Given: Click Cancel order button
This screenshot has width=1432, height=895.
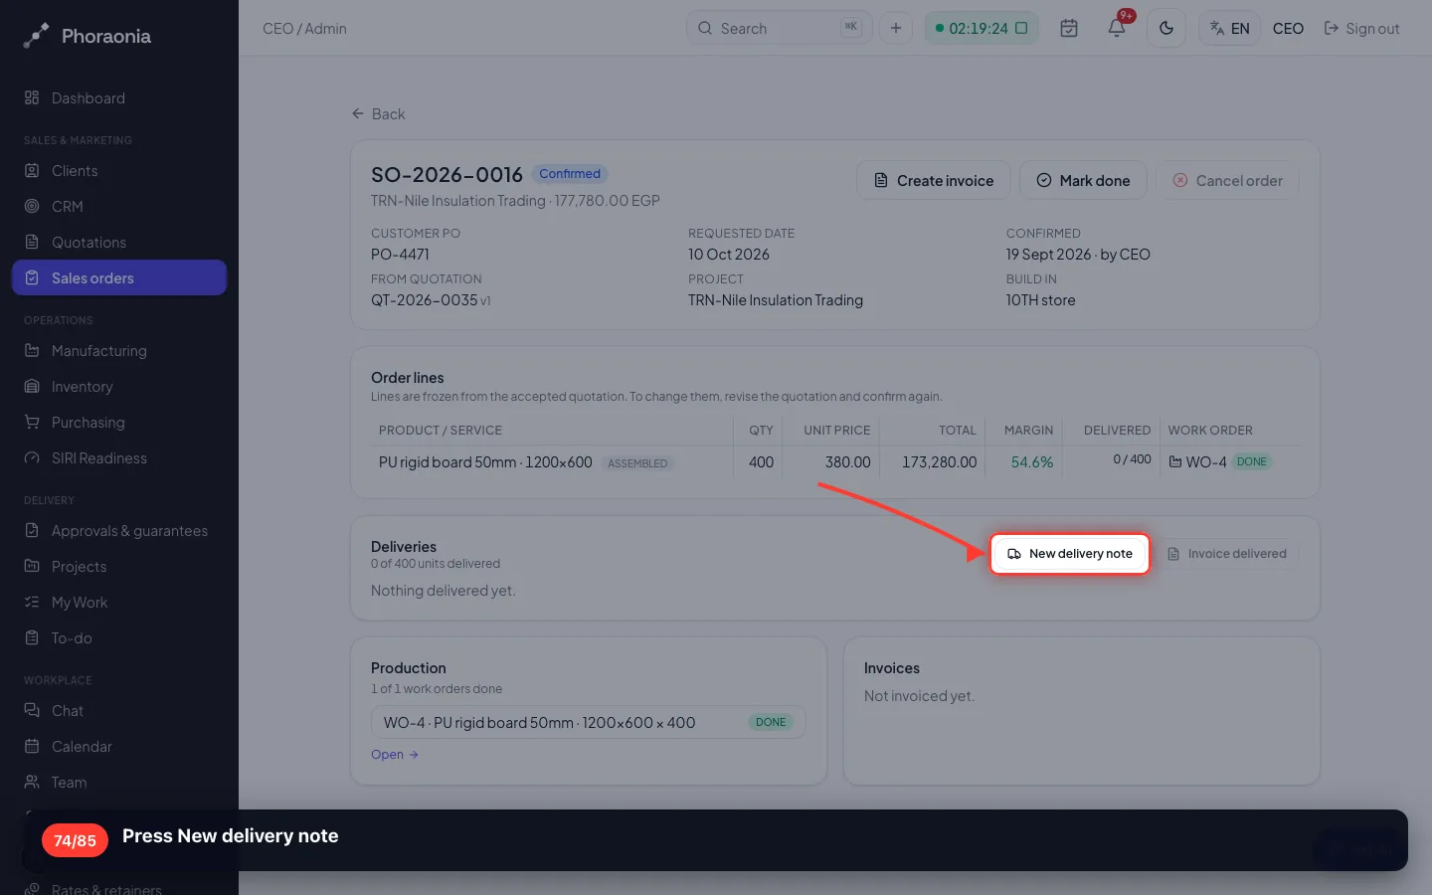Looking at the screenshot, I should click(1228, 181).
